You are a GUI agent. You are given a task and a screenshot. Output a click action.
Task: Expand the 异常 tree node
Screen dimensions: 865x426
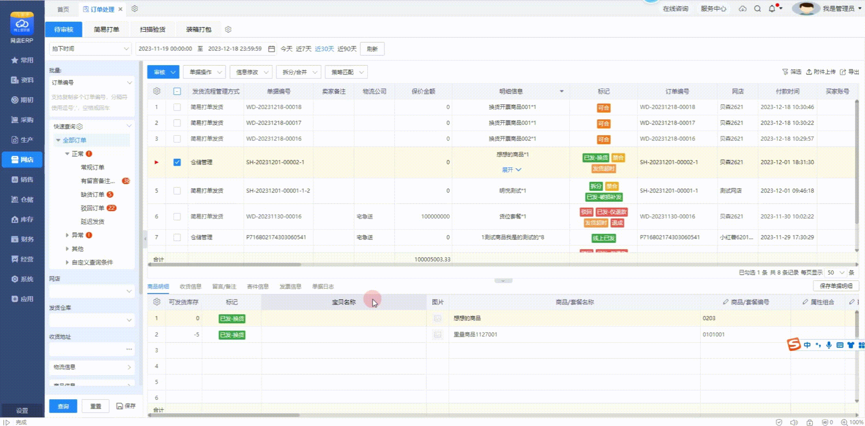point(67,235)
